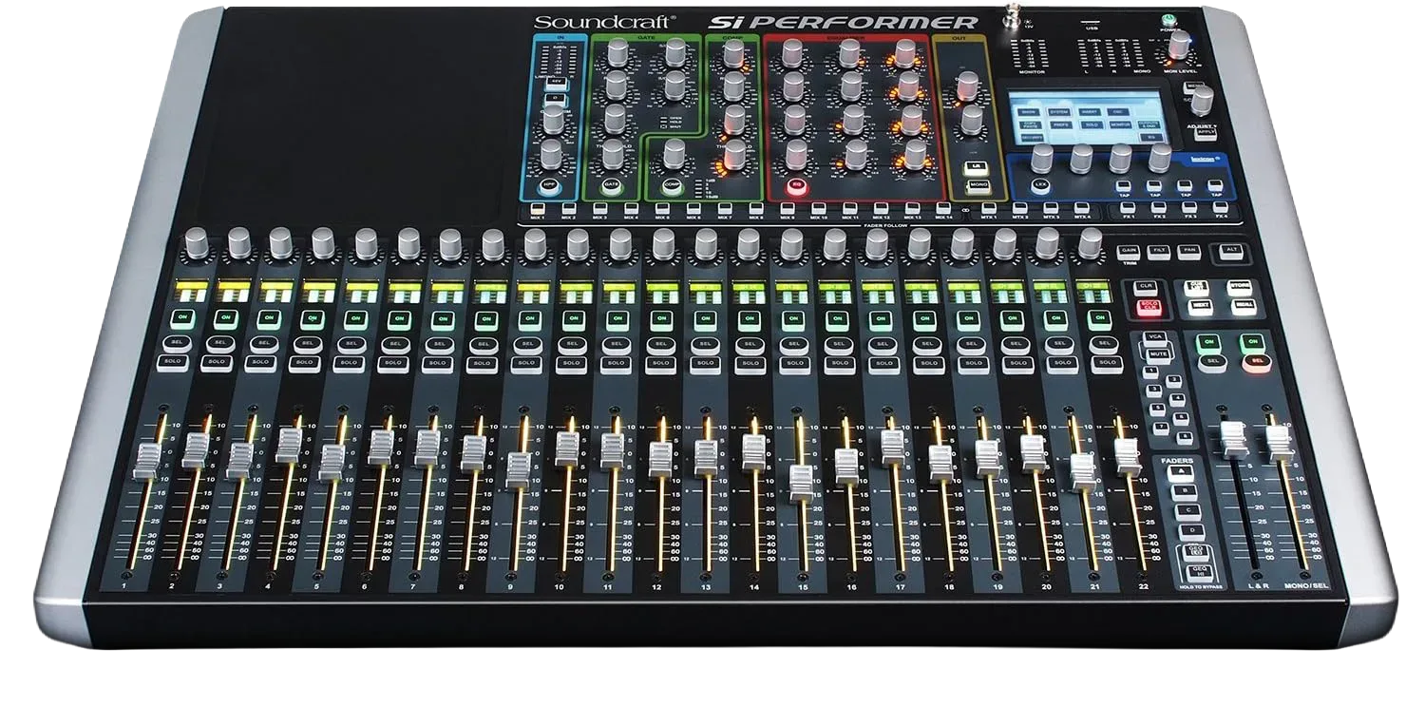Image resolution: width=1425 pixels, height=706 pixels.
Task: Toggle ON button above L & R fader
Action: tap(1208, 343)
